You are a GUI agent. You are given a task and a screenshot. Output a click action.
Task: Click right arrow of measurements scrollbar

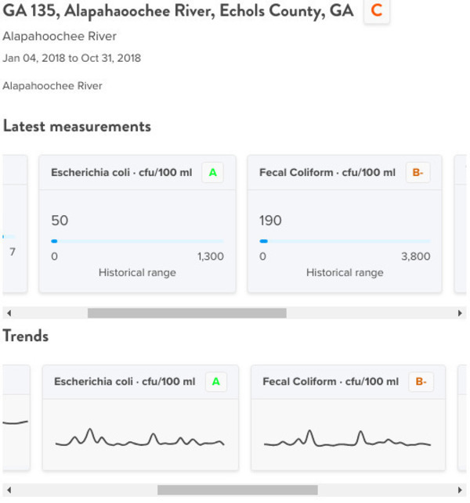click(x=460, y=313)
